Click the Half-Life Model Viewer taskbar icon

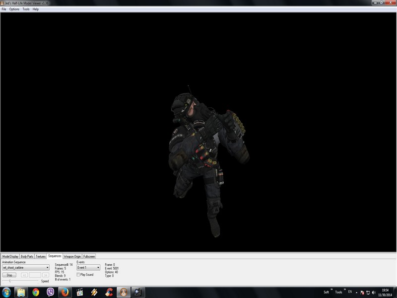click(124, 293)
